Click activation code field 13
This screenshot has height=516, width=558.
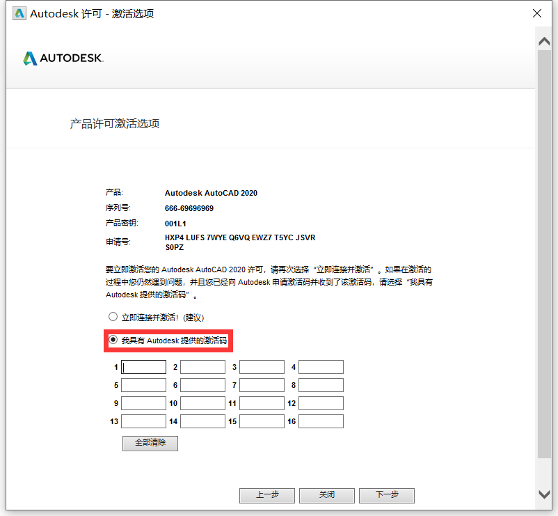pyautogui.click(x=143, y=421)
